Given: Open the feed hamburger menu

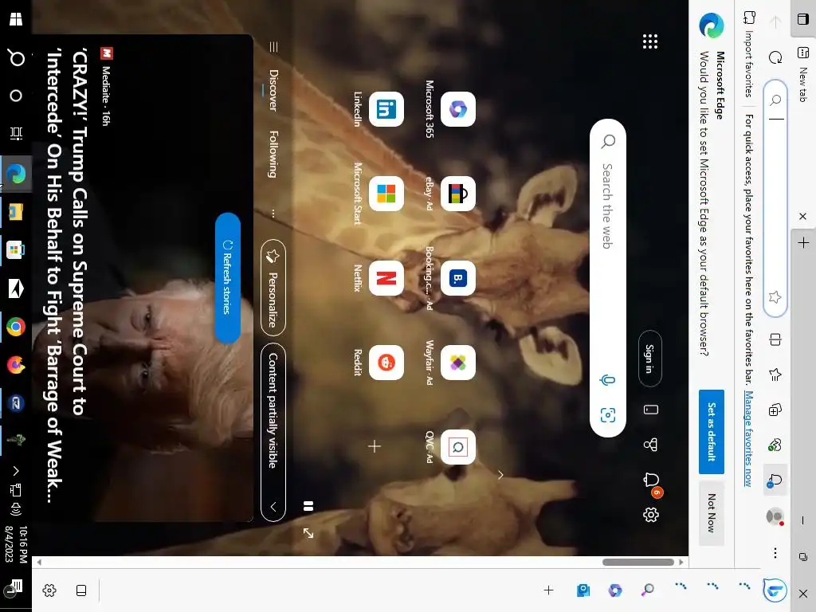Looking at the screenshot, I should click(273, 47).
